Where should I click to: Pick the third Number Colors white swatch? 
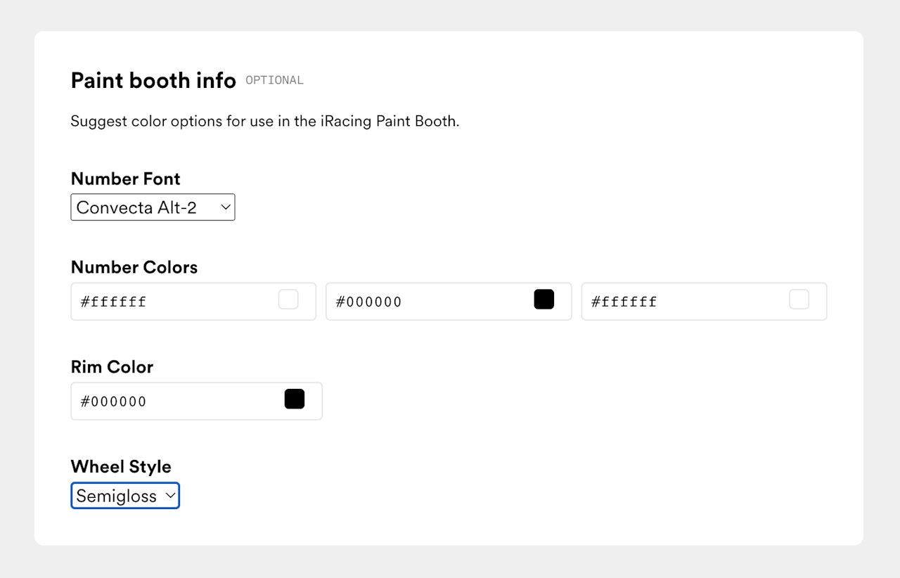[799, 300]
